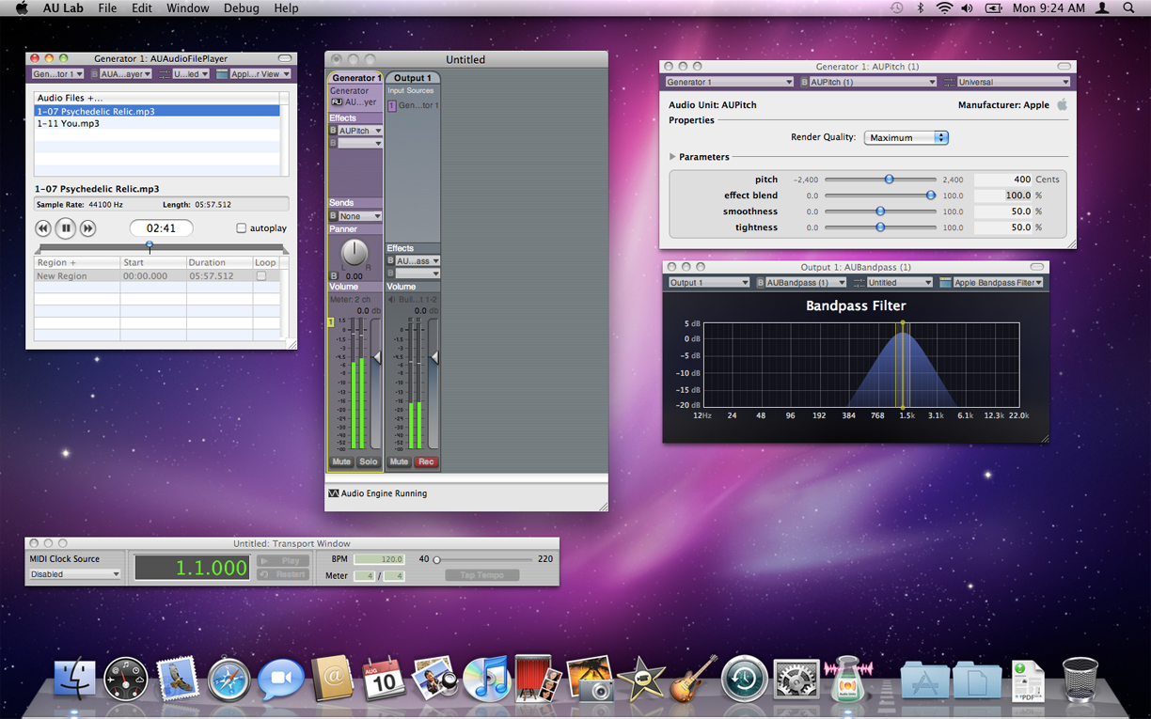The width and height of the screenshot is (1151, 719).
Task: Launch Mail from the dock
Action: point(178,678)
